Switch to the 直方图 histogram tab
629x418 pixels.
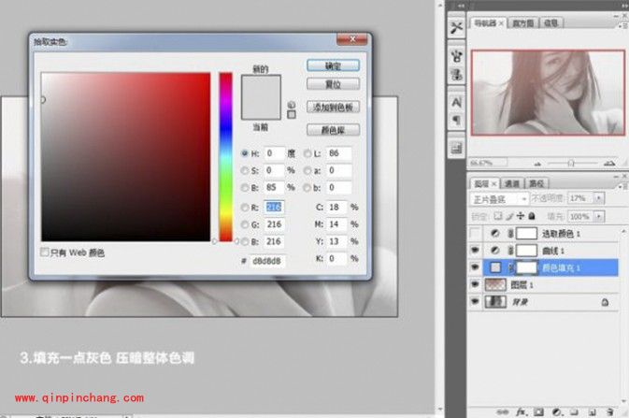pyautogui.click(x=520, y=22)
